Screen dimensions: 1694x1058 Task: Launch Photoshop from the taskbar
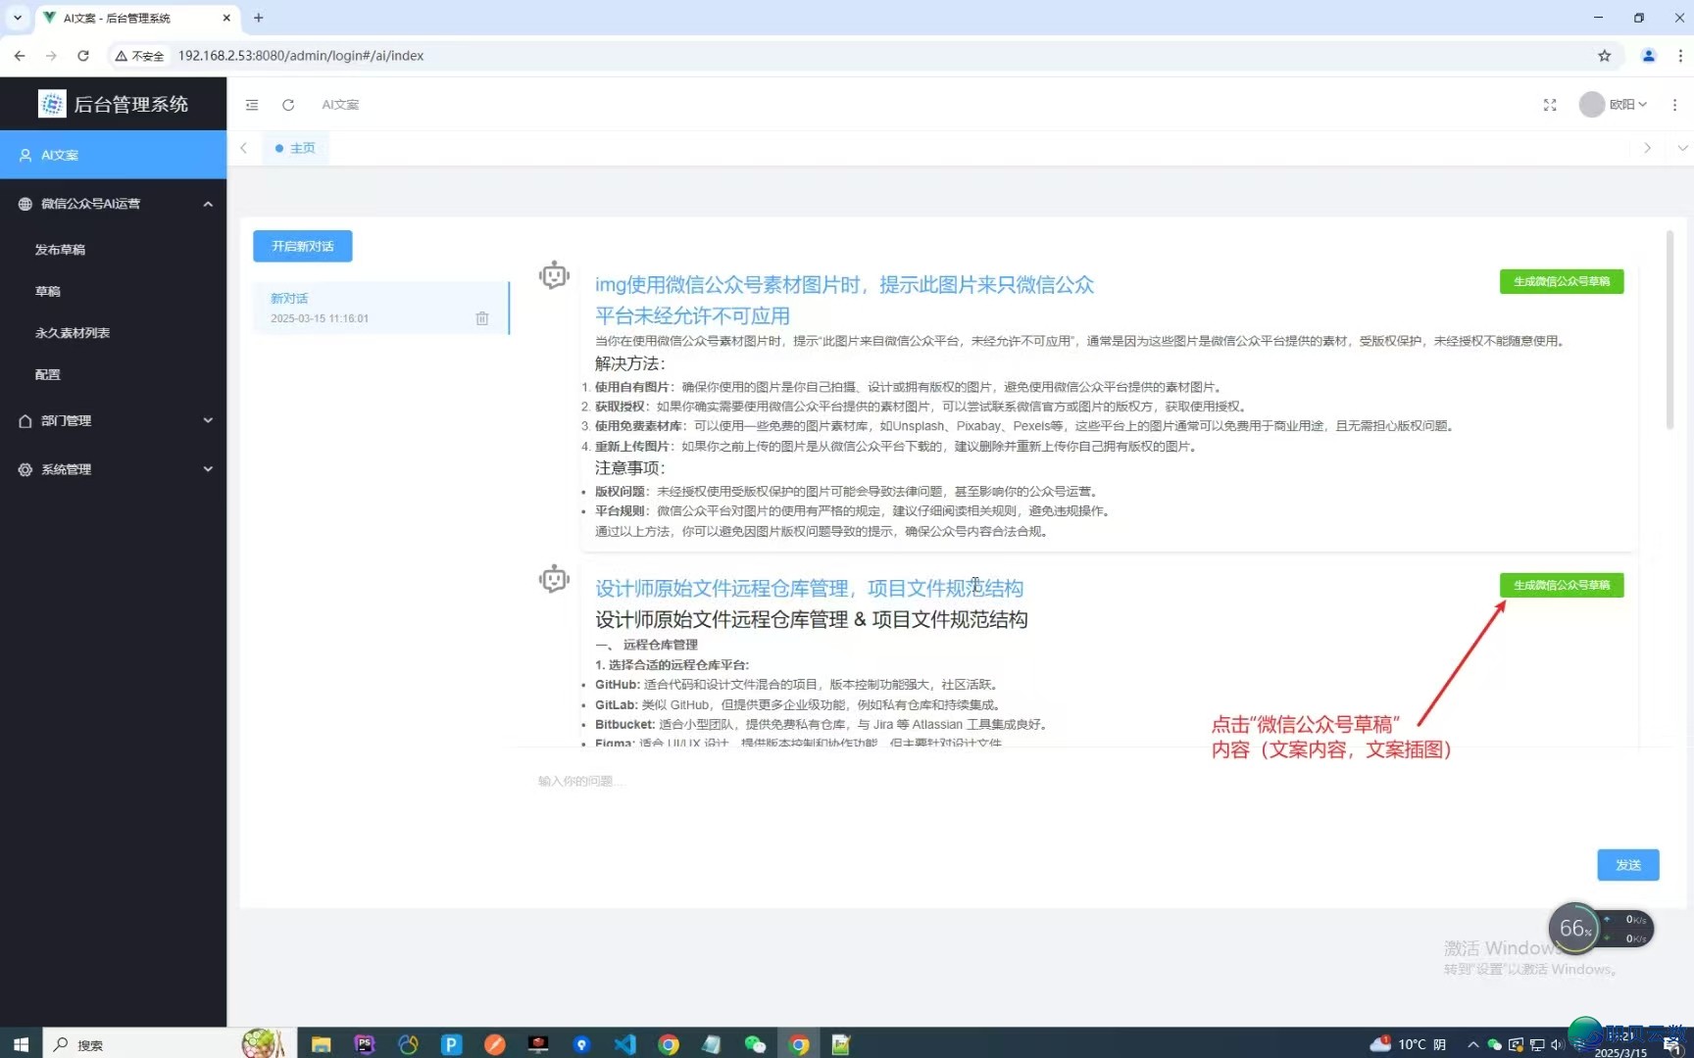(x=364, y=1044)
